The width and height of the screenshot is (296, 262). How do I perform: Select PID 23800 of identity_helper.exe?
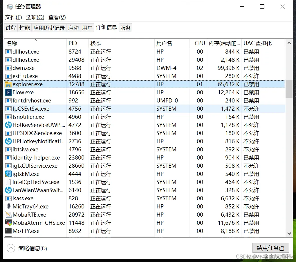tap(76, 157)
